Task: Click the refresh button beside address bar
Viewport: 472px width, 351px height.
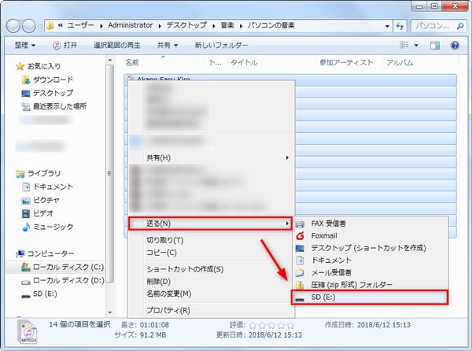Action: point(400,26)
